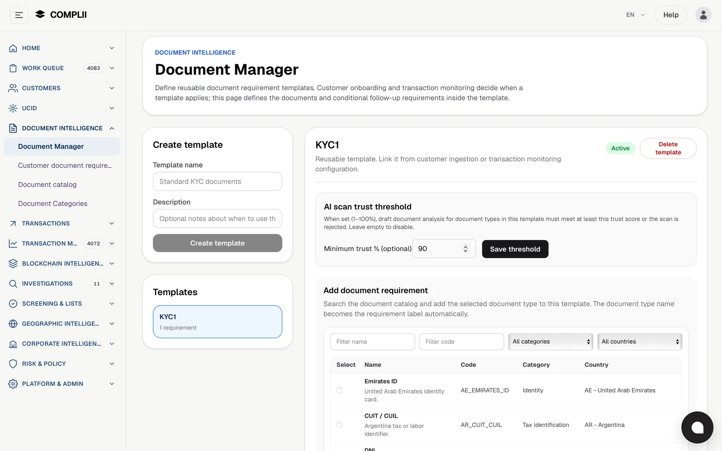This screenshot has height=451, width=722.
Task: Click the DOCUMENT INTELLIGENCE breadcrumb label
Action: (195, 53)
